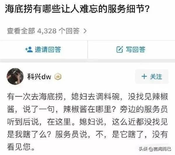Click the answer's last line 看见您
The image size is (175, 155).
[21, 147]
